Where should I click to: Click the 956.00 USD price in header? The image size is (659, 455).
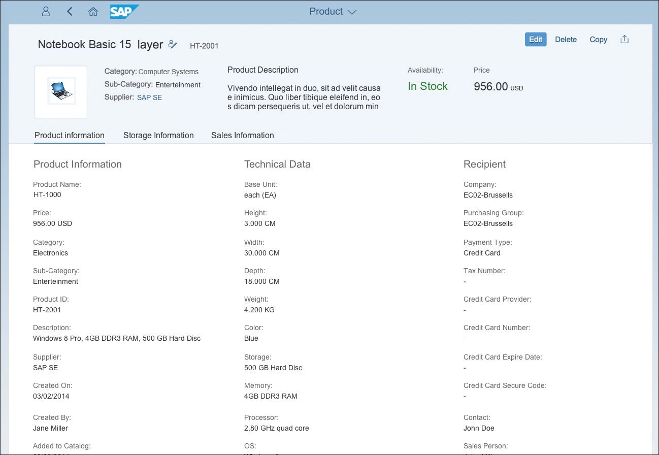[498, 87]
